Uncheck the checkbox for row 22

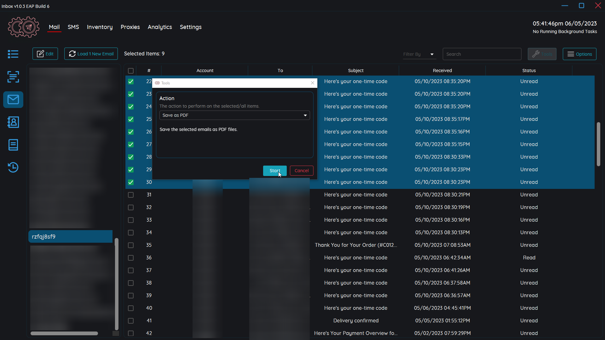point(131,82)
